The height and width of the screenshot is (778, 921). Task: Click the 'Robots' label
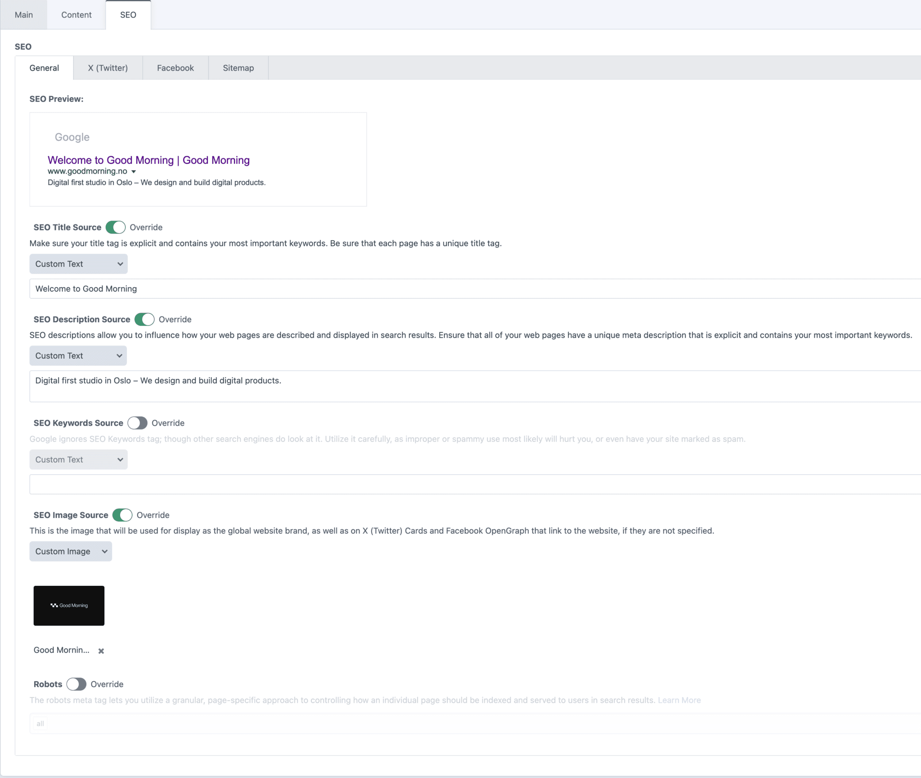point(48,684)
